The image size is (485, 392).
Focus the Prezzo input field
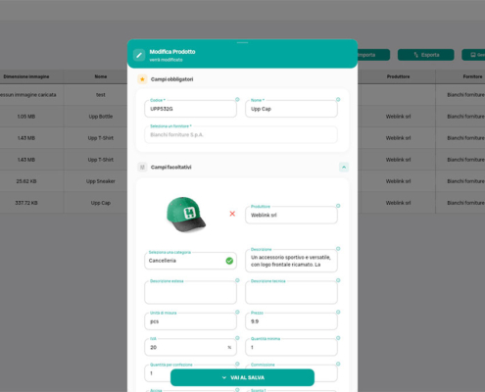291,321
